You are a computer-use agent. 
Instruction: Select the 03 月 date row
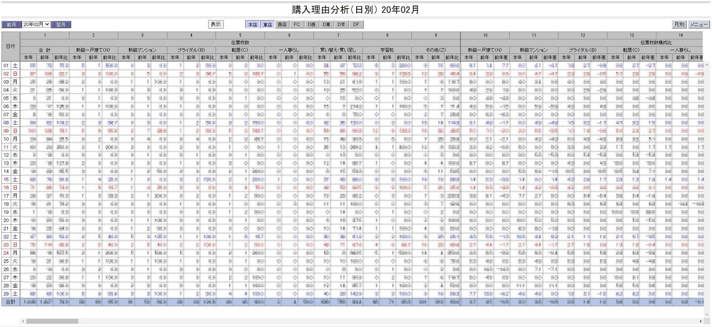[11, 82]
